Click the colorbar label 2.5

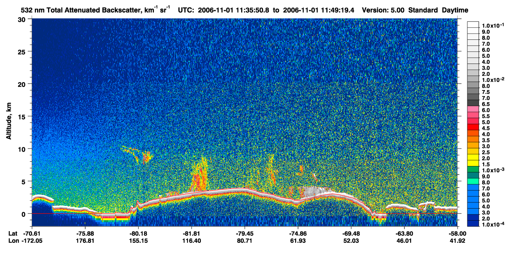point(486,152)
